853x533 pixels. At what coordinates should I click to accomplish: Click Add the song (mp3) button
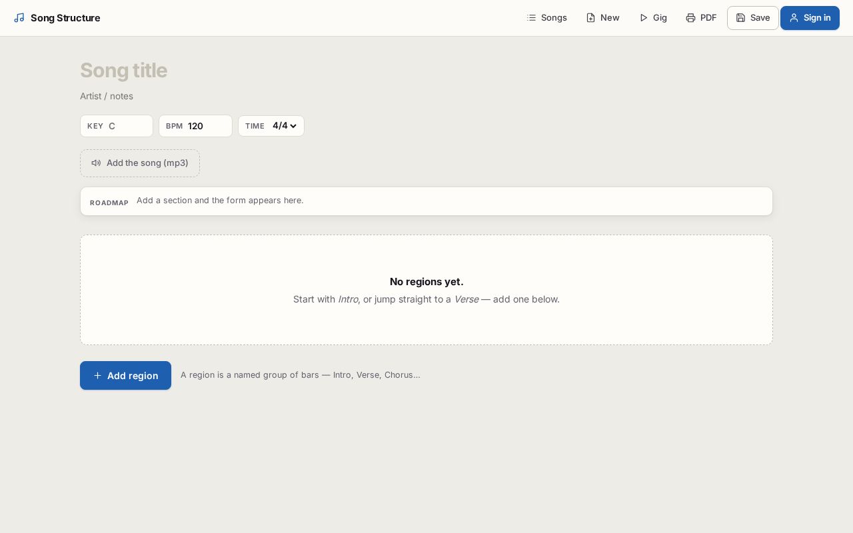coord(140,163)
